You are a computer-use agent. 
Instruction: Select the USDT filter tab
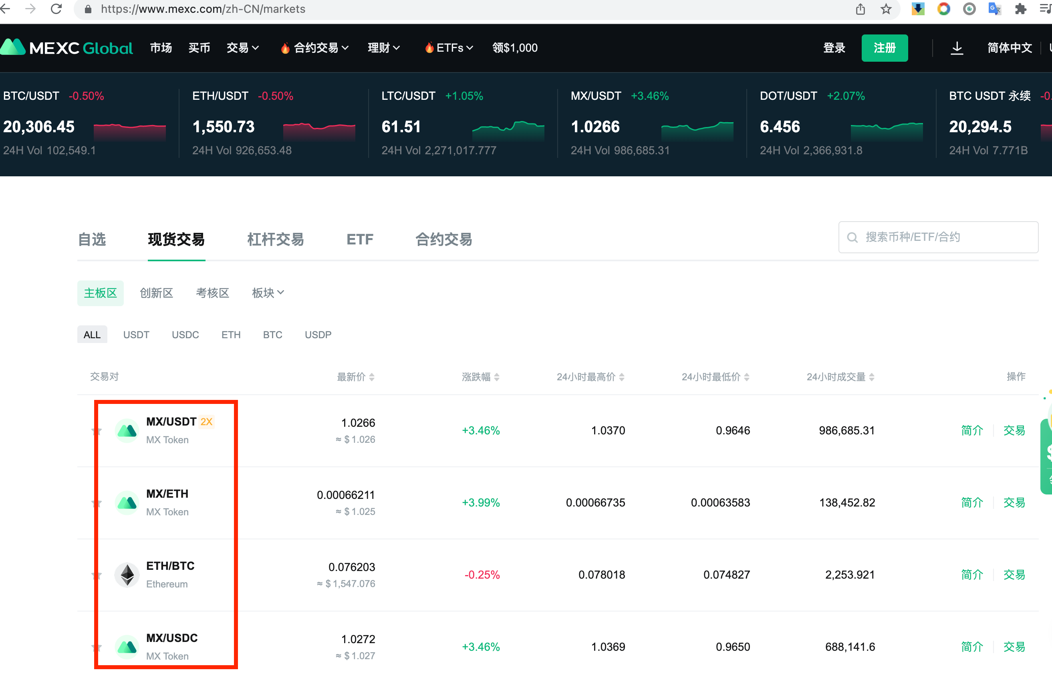(136, 335)
